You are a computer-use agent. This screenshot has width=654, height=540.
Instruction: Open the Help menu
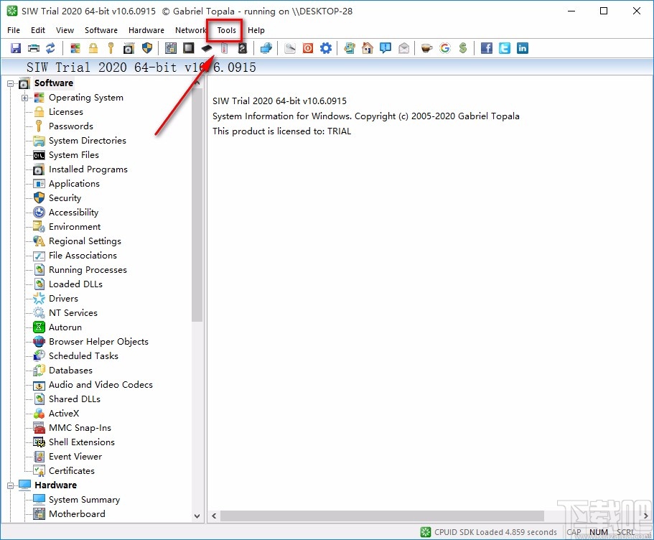[256, 30]
